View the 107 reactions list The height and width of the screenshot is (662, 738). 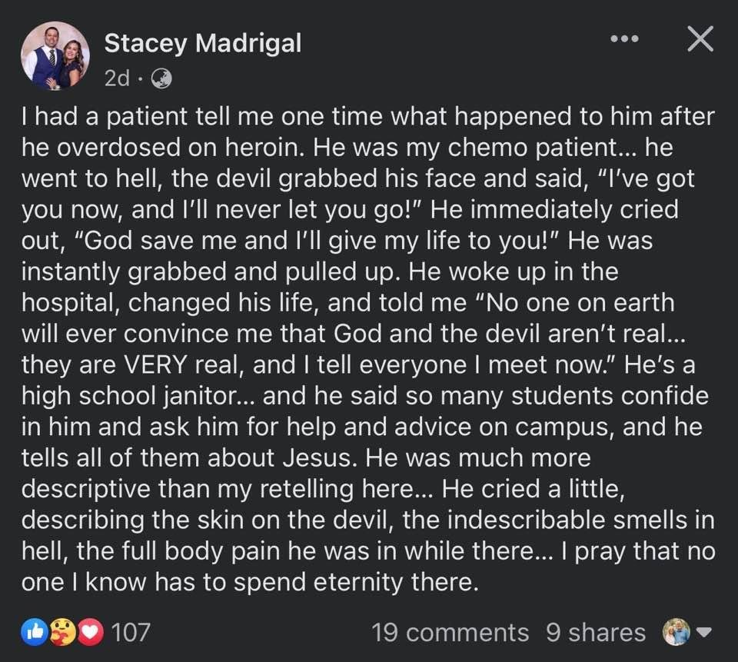(131, 632)
